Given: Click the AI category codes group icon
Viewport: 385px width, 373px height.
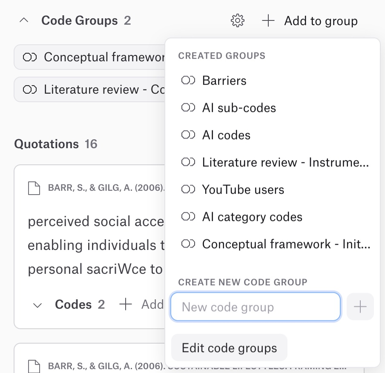Looking at the screenshot, I should 188,217.
